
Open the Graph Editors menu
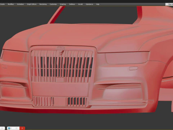(32, 4)
